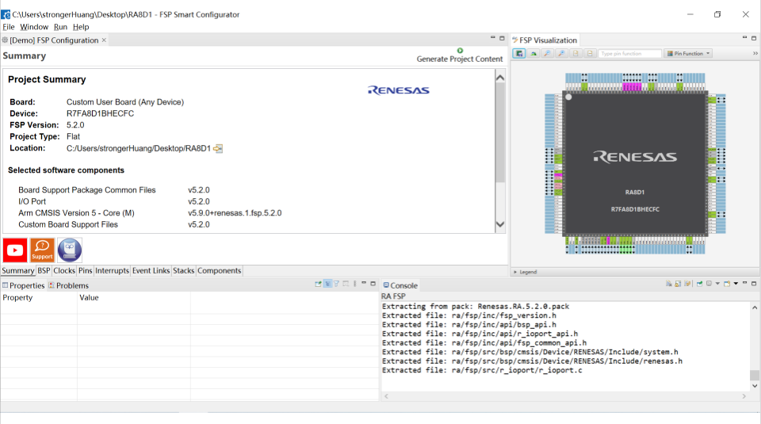The width and height of the screenshot is (761, 424).
Task: Show hidden Visualization toolbar items chevron
Action: [x=755, y=53]
